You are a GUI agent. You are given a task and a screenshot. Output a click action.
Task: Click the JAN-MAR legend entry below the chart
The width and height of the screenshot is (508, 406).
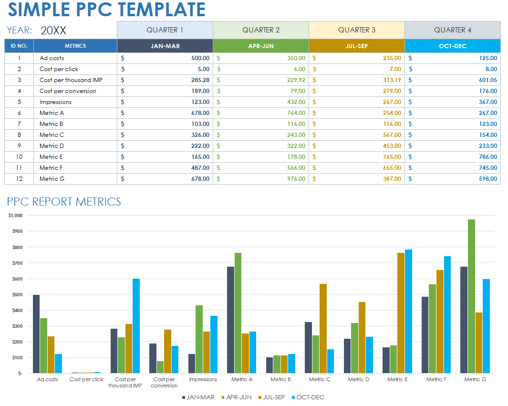[201, 397]
